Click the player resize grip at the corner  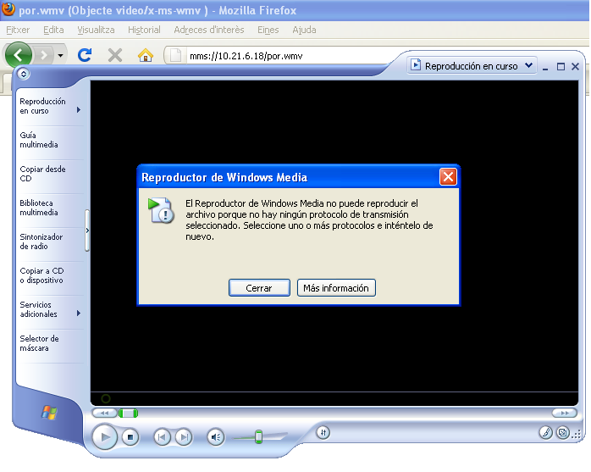[x=577, y=434]
